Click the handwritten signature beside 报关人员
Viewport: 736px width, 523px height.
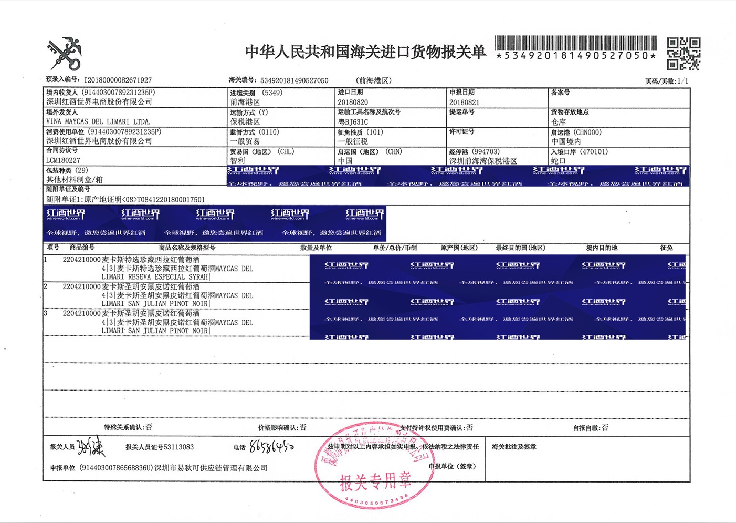click(x=91, y=447)
